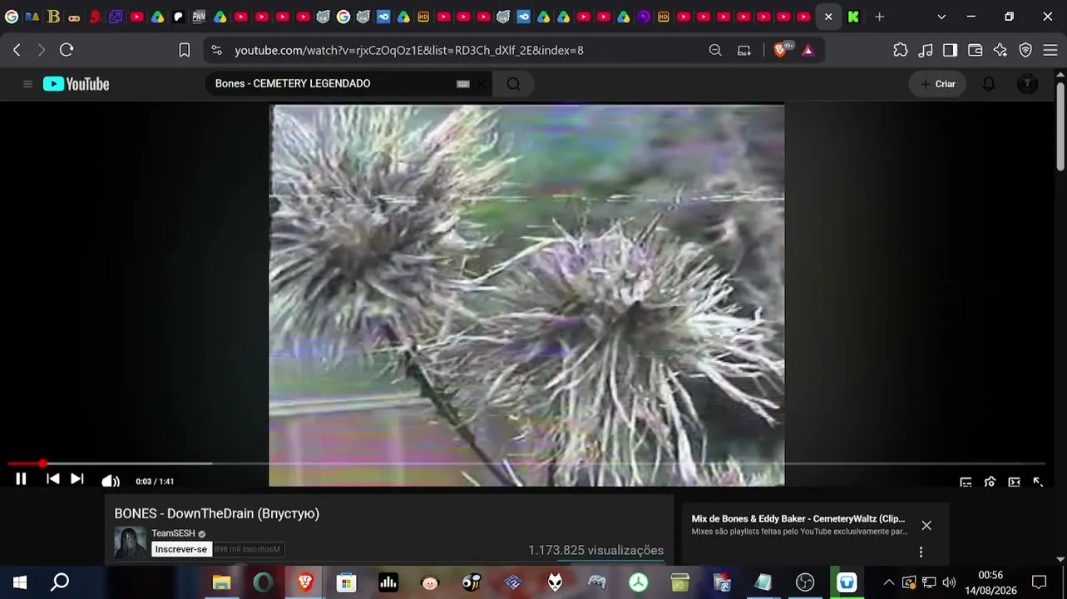Toggle the browser sidebar panel
1067x599 pixels.
coord(951,50)
